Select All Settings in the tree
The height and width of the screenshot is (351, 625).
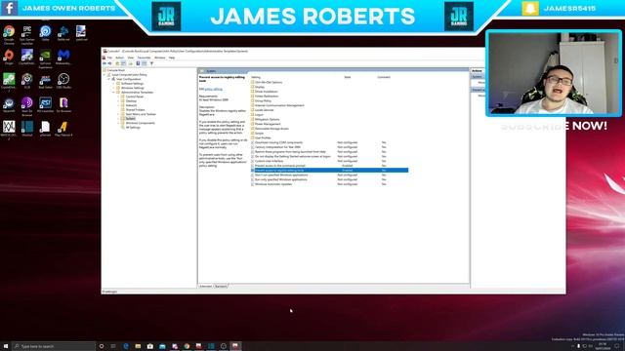133,128
